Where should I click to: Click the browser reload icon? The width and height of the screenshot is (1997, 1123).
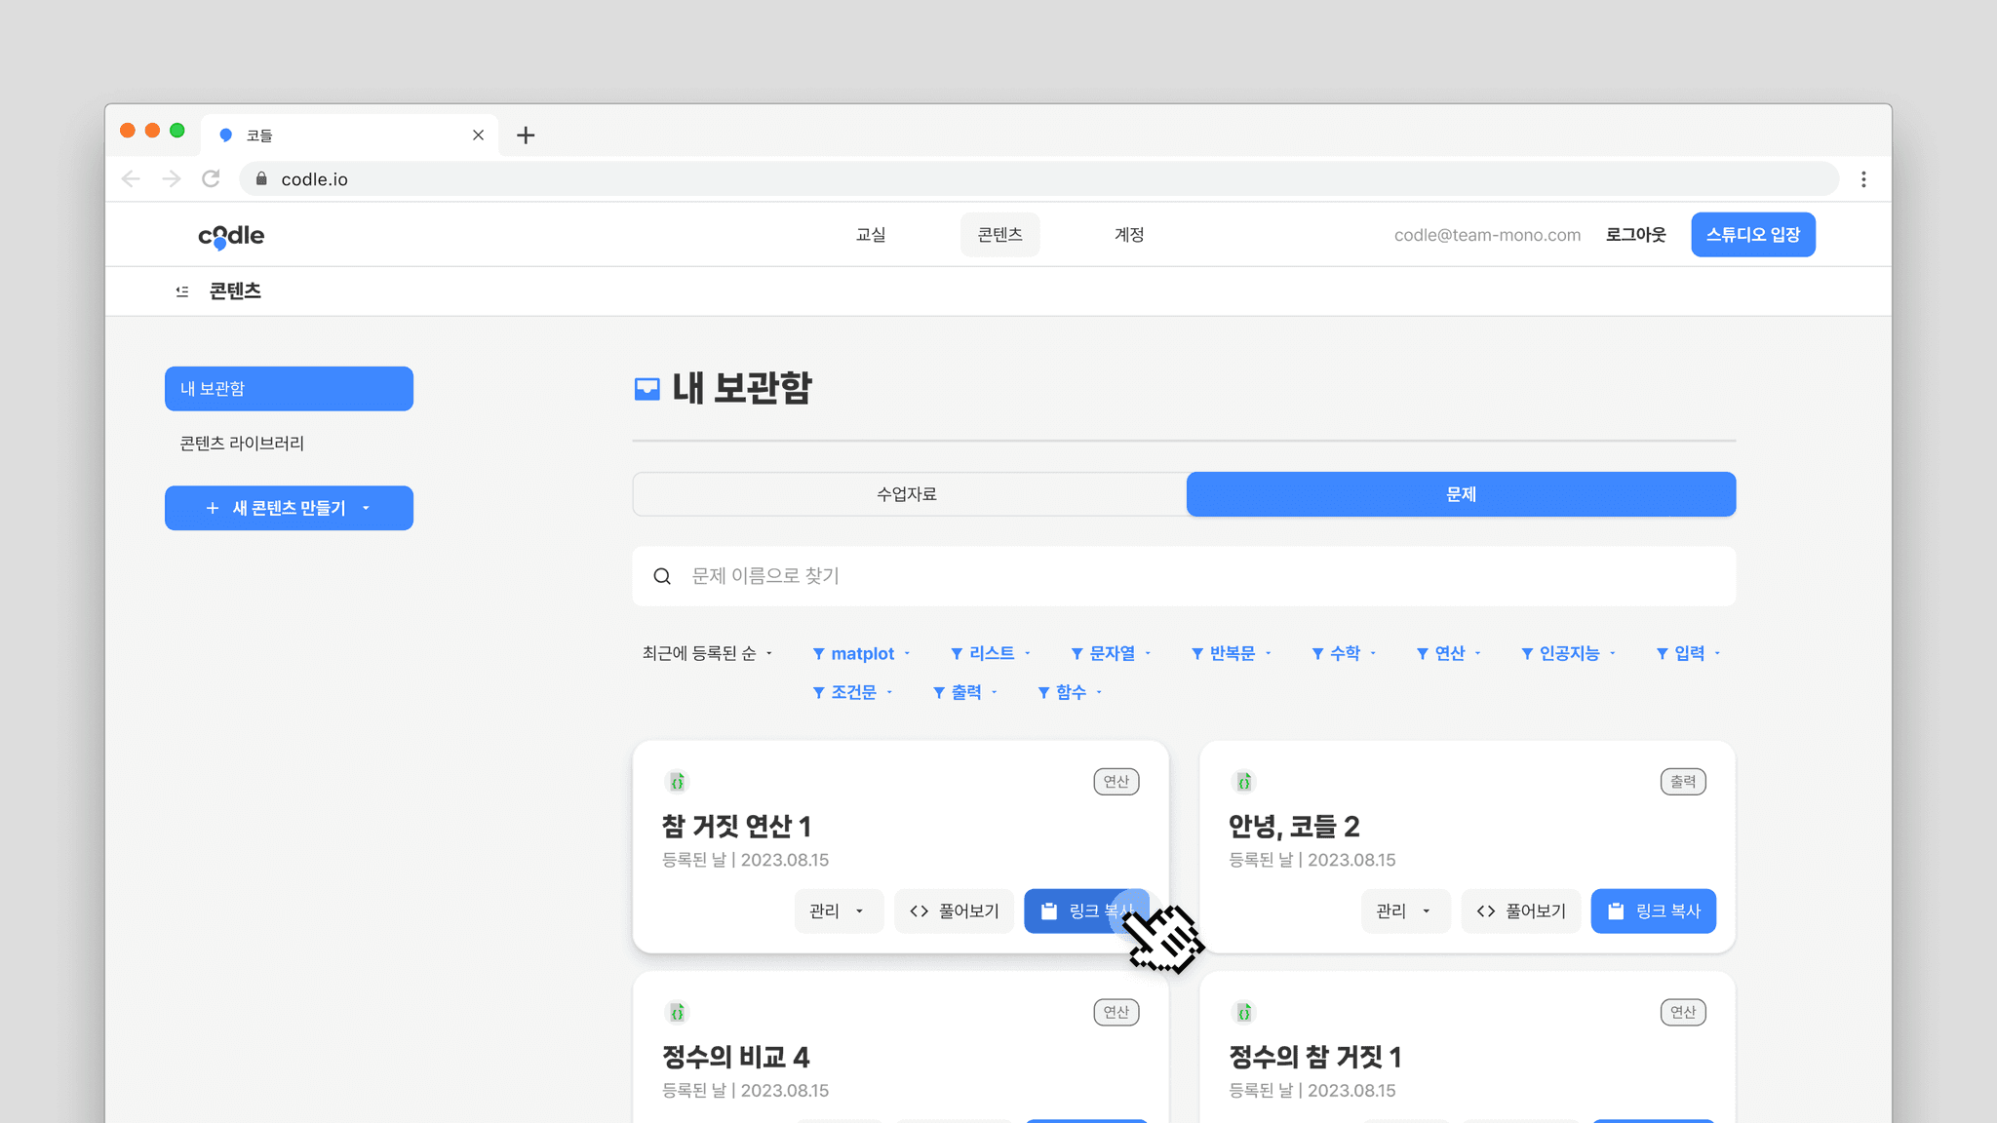211,178
